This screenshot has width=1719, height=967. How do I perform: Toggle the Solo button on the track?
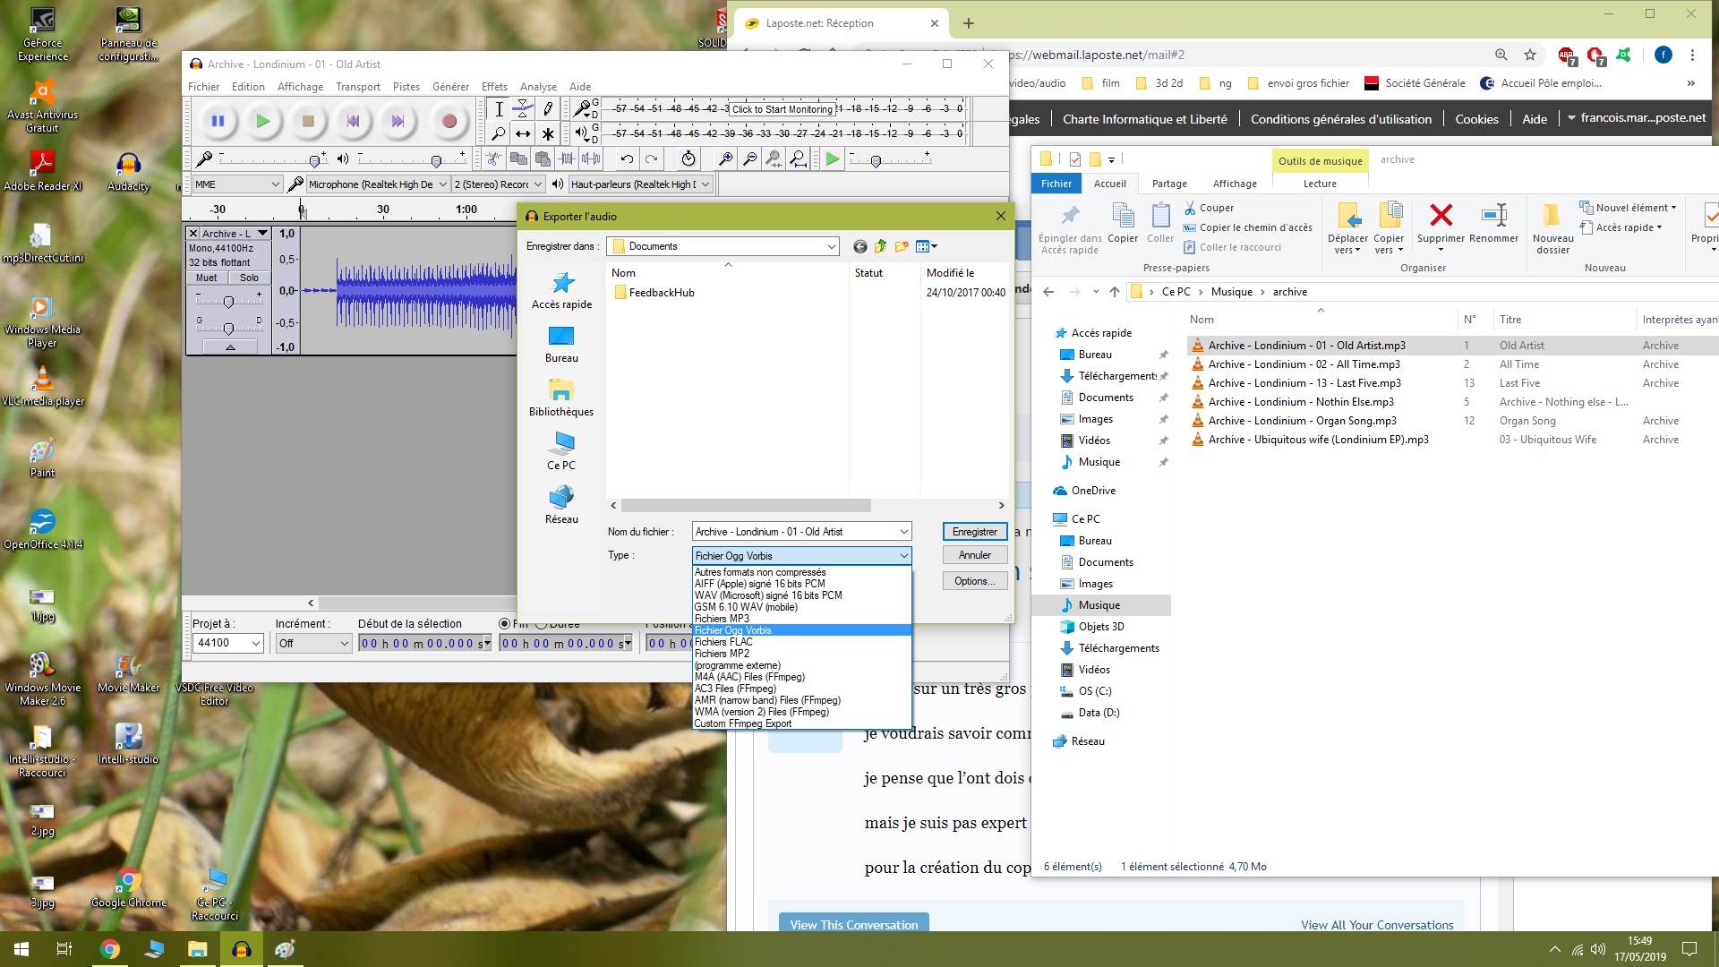[x=249, y=278]
